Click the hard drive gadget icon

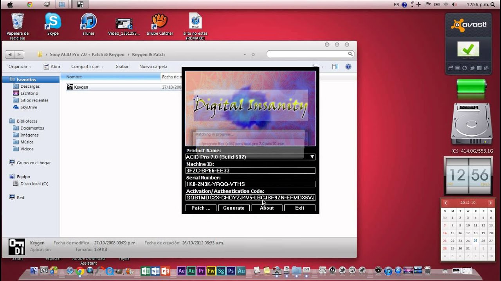coord(472,124)
